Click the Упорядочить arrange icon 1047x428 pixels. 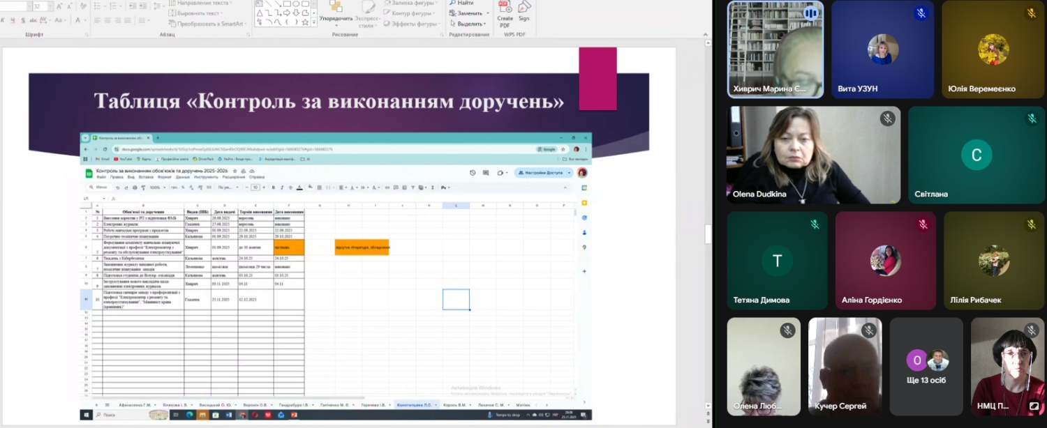pos(336,6)
